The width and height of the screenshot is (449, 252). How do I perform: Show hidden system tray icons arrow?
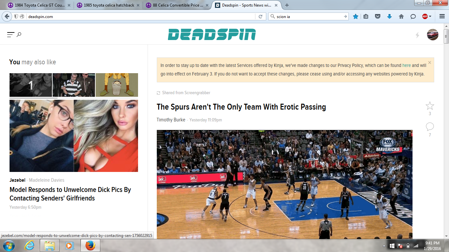tap(384, 246)
